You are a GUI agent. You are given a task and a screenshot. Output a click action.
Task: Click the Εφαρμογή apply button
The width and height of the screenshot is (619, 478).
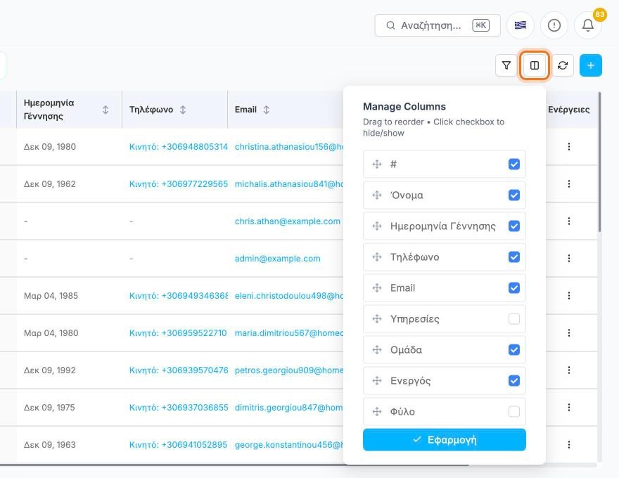(x=445, y=440)
